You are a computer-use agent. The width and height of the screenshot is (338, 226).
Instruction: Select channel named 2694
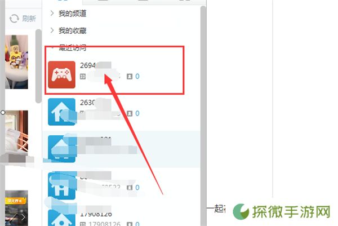click(x=88, y=65)
